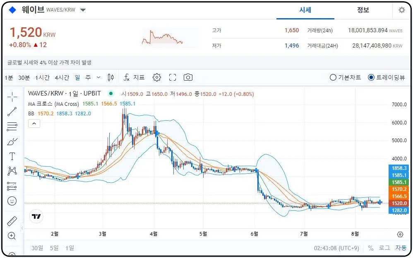Open the horizontal lines Fibonacci tool
The width and height of the screenshot is (413, 258).
point(12,127)
